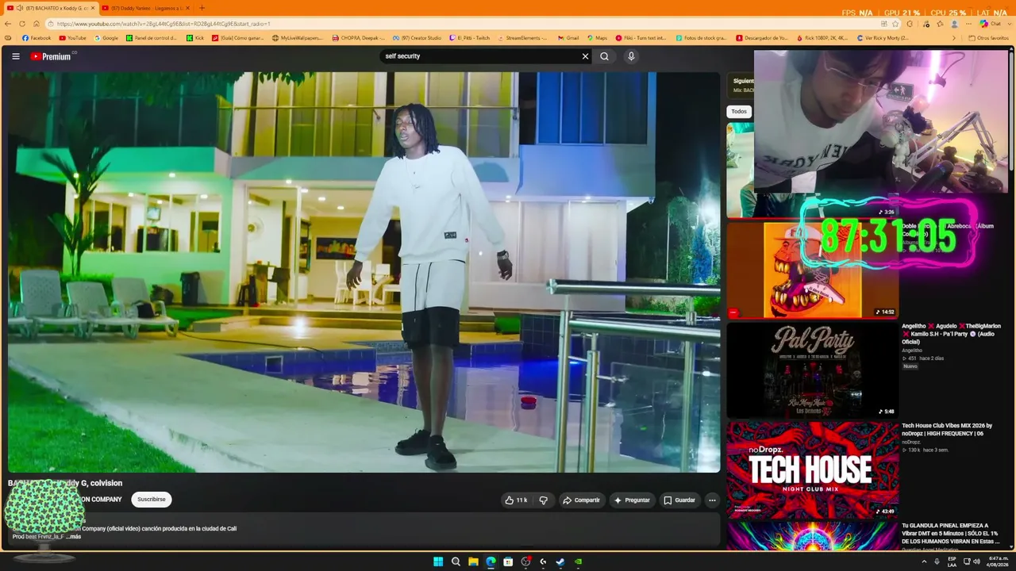
Task: Click the Microsoft Edge taskbar icon
Action: coord(491,561)
